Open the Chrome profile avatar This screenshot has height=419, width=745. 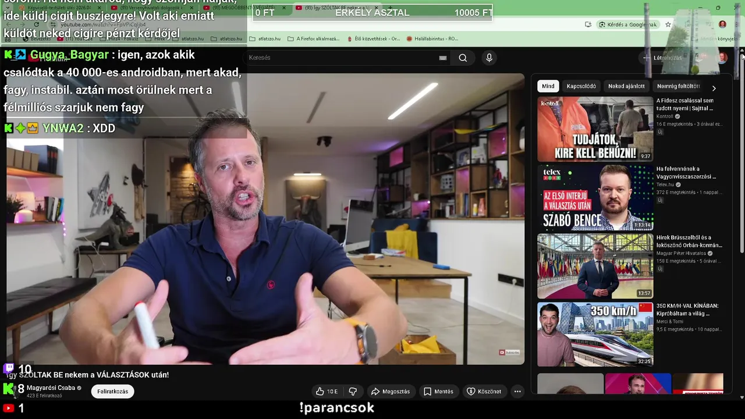(x=722, y=24)
